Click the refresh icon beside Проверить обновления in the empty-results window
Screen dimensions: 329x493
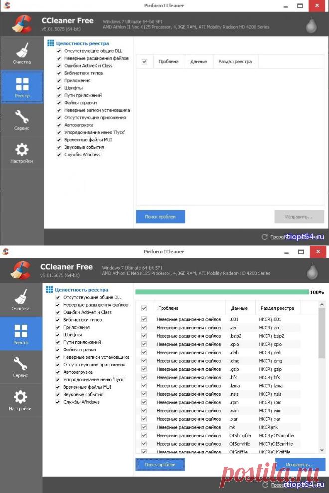coord(265,237)
